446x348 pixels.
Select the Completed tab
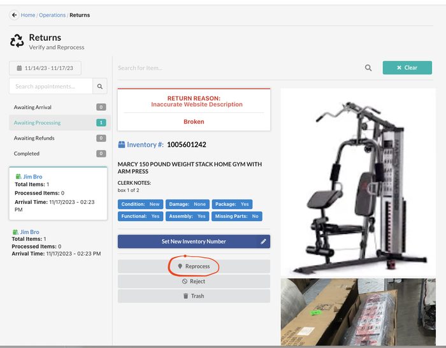(60, 154)
